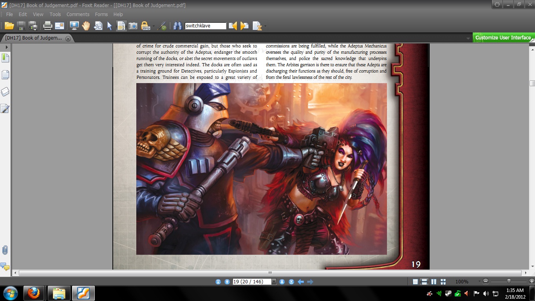The width and height of the screenshot is (535, 301).
Task: Click the horizontal scrollbar thumb
Action: coord(270,273)
